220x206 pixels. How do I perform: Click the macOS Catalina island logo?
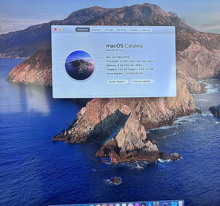click(x=80, y=66)
